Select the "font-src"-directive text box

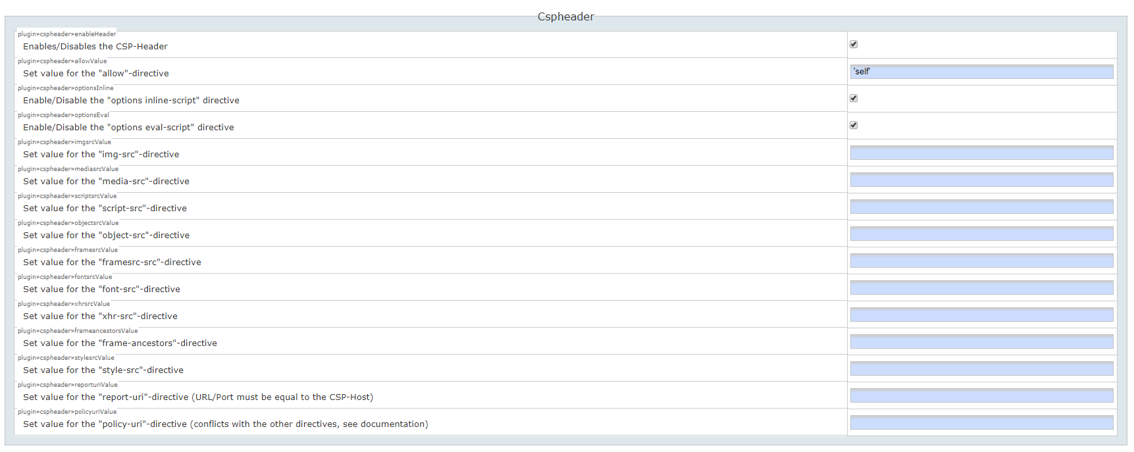(981, 288)
